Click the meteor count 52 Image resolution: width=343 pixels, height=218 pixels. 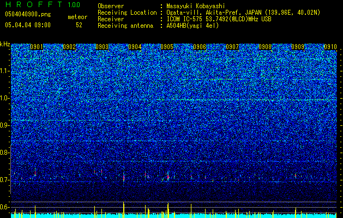coord(79,25)
